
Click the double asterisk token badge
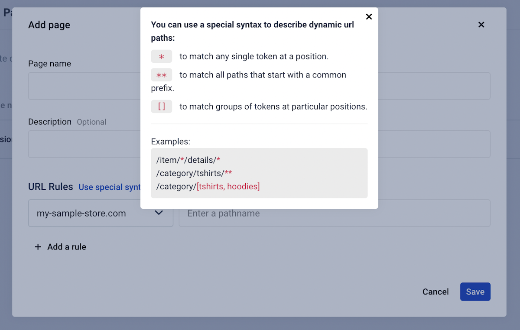pyautogui.click(x=162, y=75)
